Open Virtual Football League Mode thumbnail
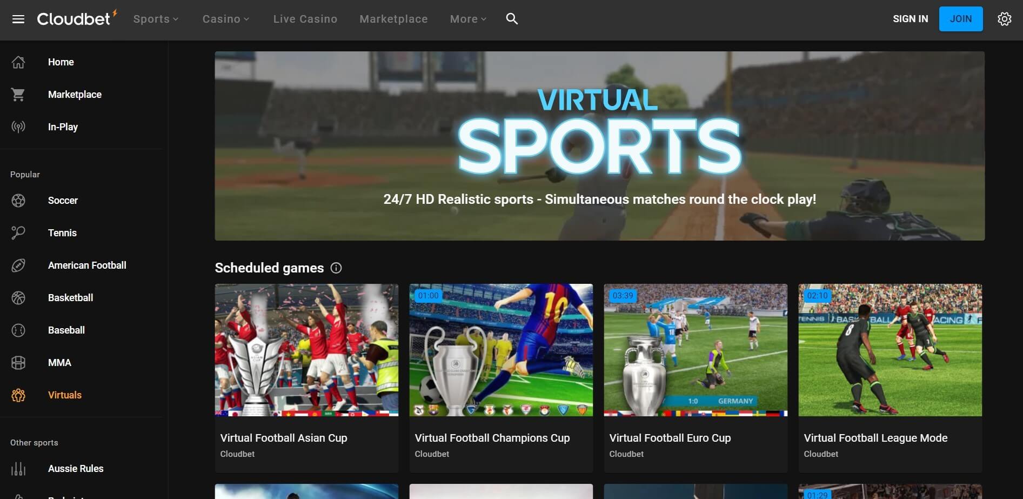1023x499 pixels. pos(890,350)
